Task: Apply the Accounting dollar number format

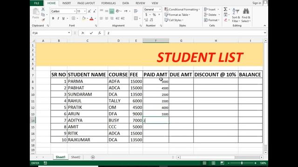Action: 146,14
